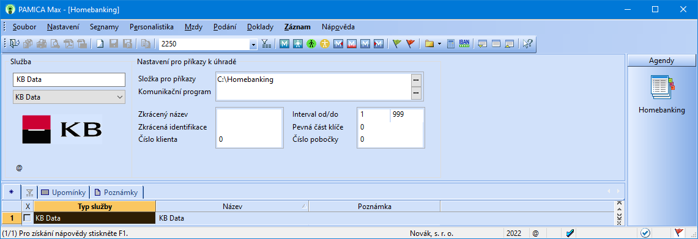Click the plain blue M icon before last
This screenshot has height=239, width=698.
pyautogui.click(x=365, y=43)
